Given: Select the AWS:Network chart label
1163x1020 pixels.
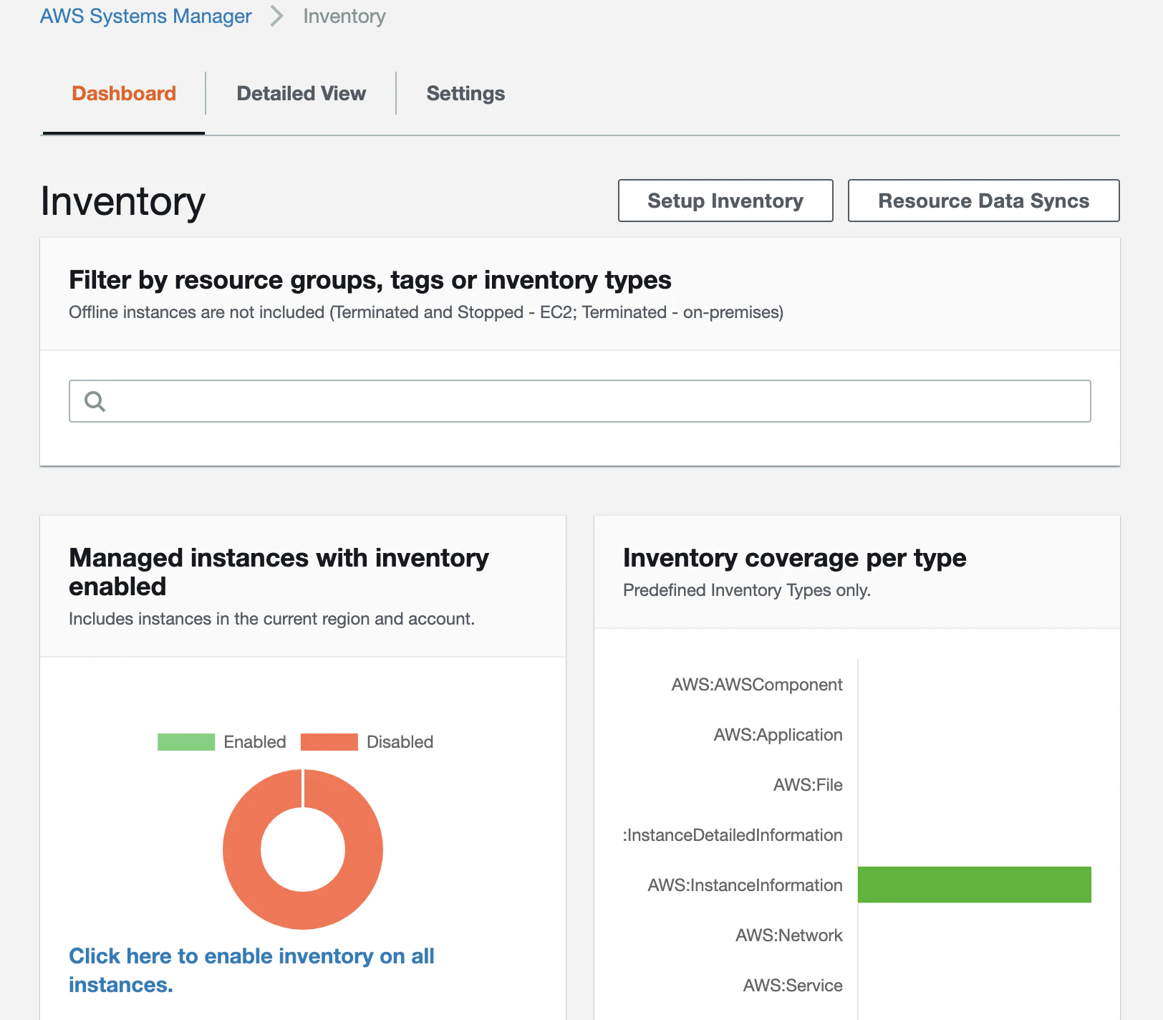Looking at the screenshot, I should tap(789, 935).
